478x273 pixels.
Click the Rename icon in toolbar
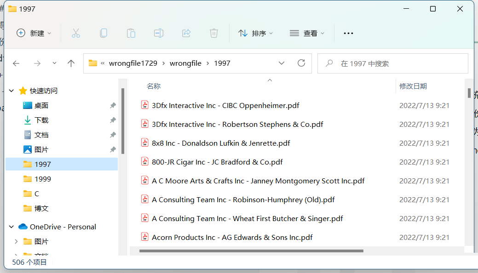coord(159,33)
